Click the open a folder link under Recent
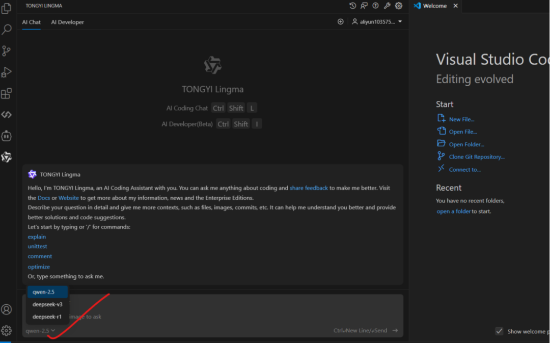 pyautogui.click(x=454, y=212)
